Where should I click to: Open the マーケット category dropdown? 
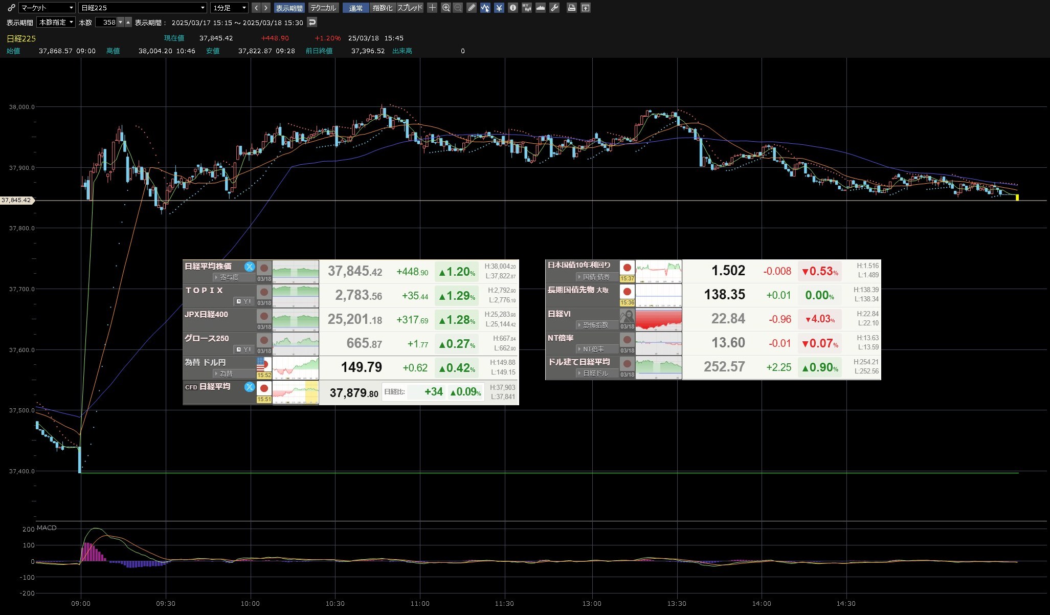pos(47,8)
